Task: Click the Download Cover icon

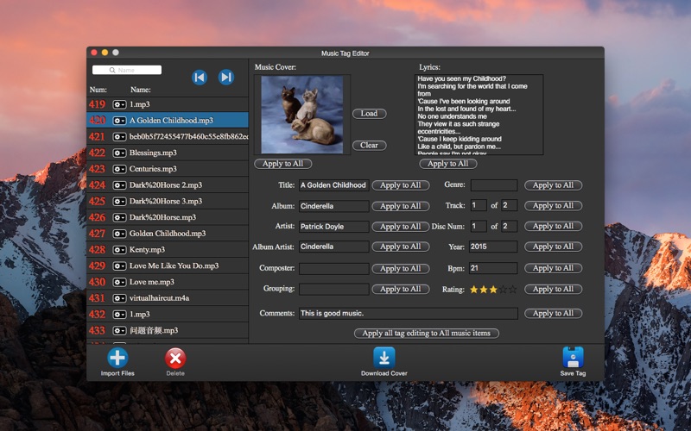Action: [x=384, y=358]
